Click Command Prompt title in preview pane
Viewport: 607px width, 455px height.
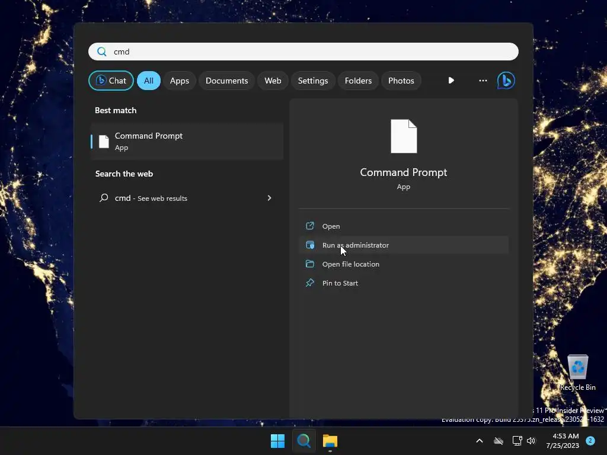403,172
